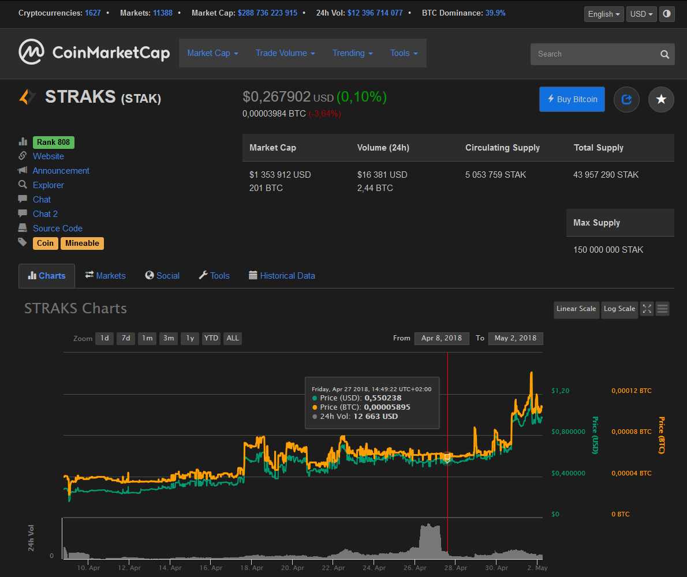Open the STRAKS Website link

coord(48,156)
